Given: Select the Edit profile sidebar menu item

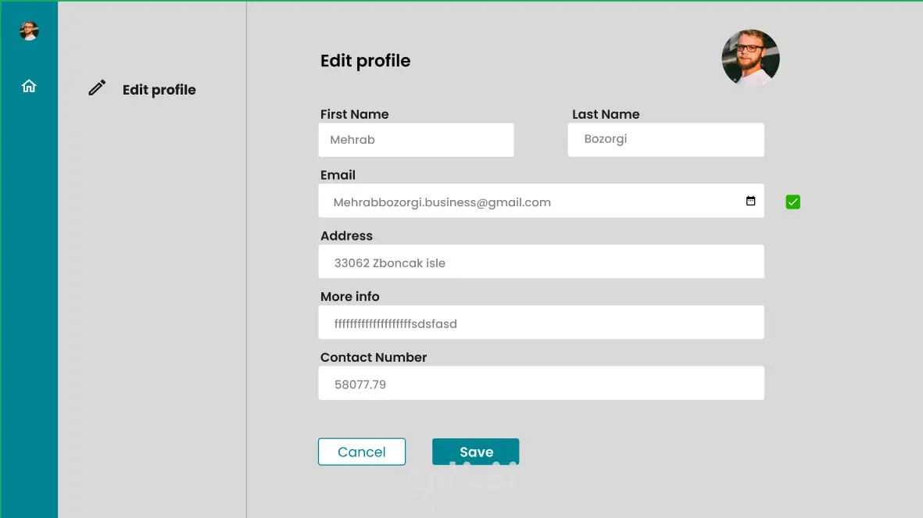Looking at the screenshot, I should click(x=159, y=90).
